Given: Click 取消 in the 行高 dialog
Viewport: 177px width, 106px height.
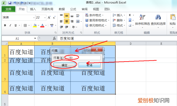Looking at the screenshot, I should [89, 65].
